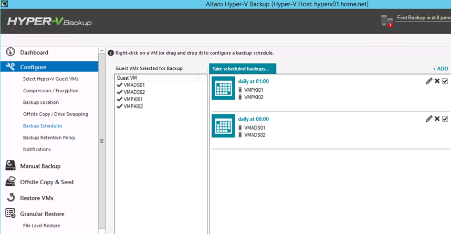Click calendar icon of daily at 00:00 schedule
This screenshot has width=451, height=234.
coord(224,126)
